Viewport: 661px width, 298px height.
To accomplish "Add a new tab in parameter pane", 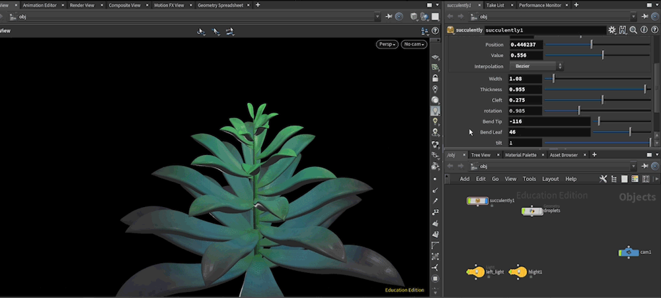I will [576, 5].
